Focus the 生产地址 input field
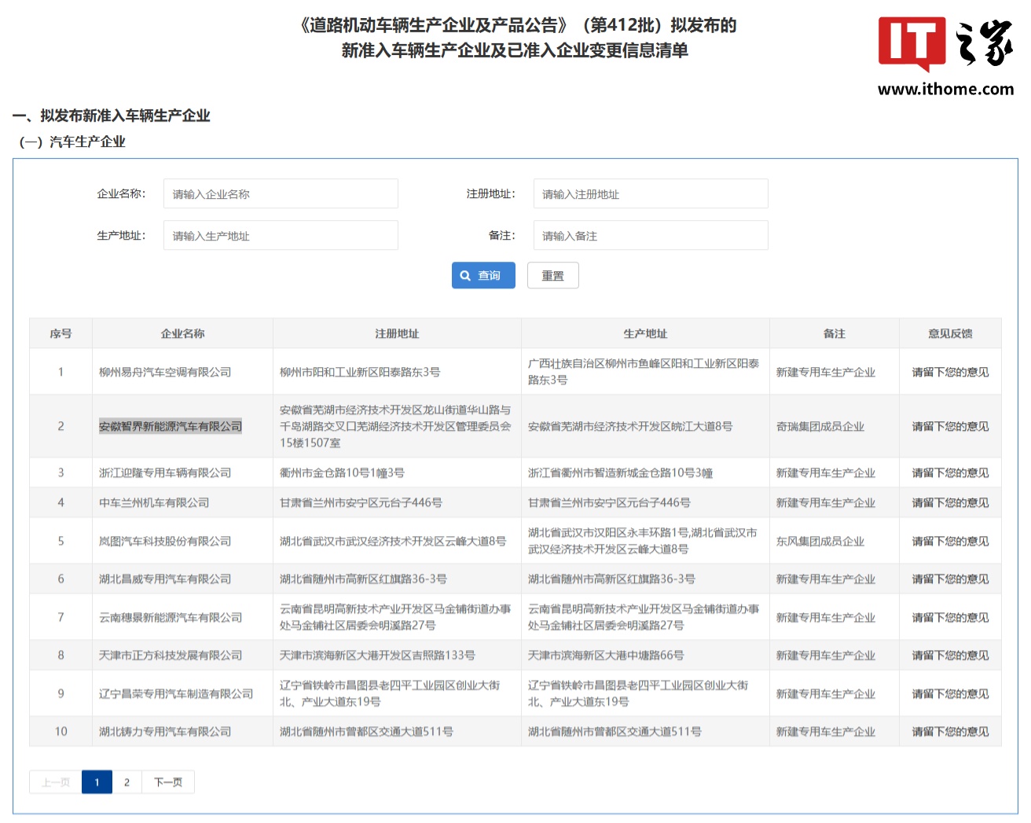This screenshot has height=823, width=1031. pos(281,236)
